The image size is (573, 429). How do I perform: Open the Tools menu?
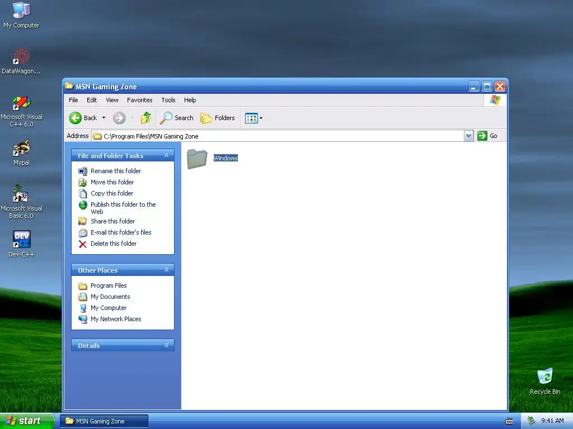click(x=168, y=100)
